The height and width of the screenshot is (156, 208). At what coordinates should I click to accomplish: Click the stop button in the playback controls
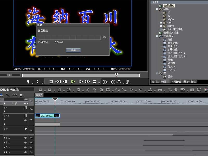point(51,81)
